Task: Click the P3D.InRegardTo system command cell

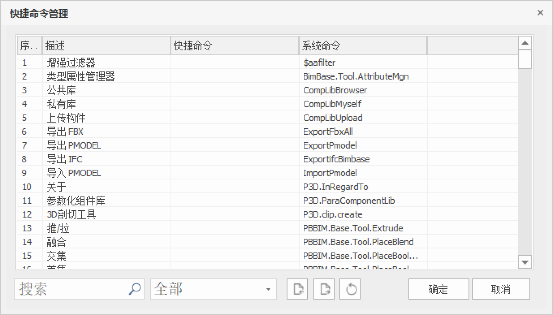Action: click(x=336, y=187)
